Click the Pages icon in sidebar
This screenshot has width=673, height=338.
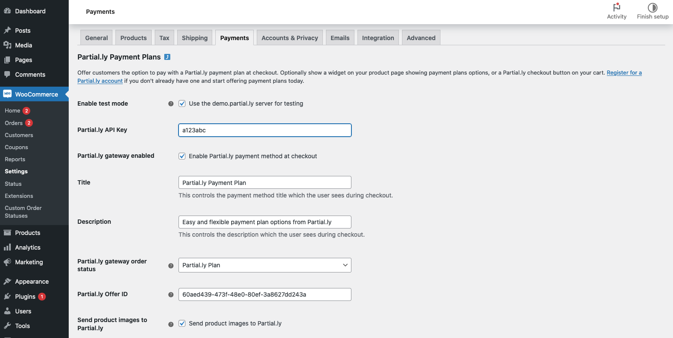click(x=7, y=60)
